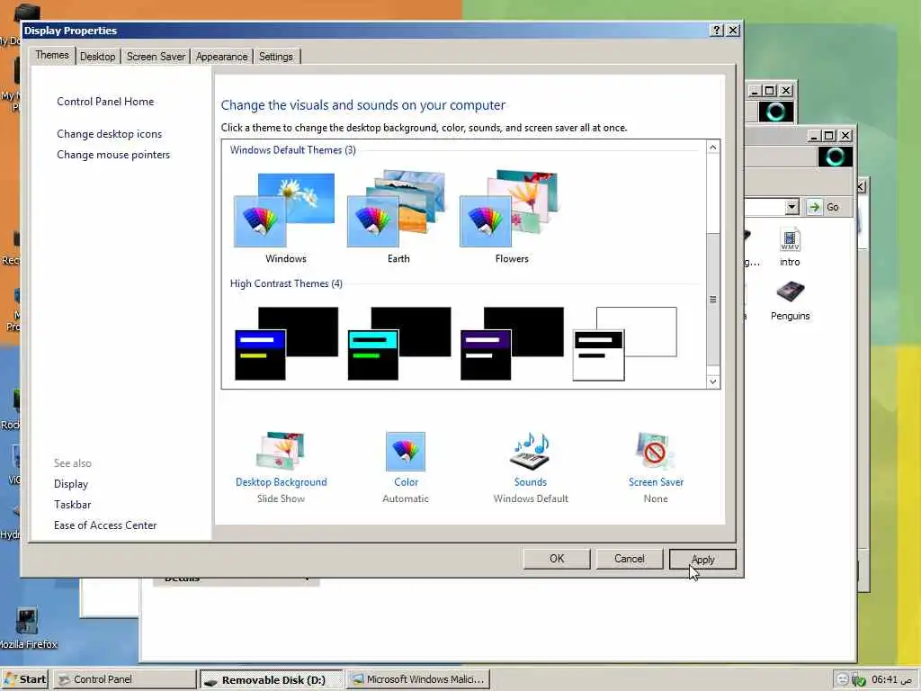Open the Sounds icon
921x691 pixels.
click(531, 452)
